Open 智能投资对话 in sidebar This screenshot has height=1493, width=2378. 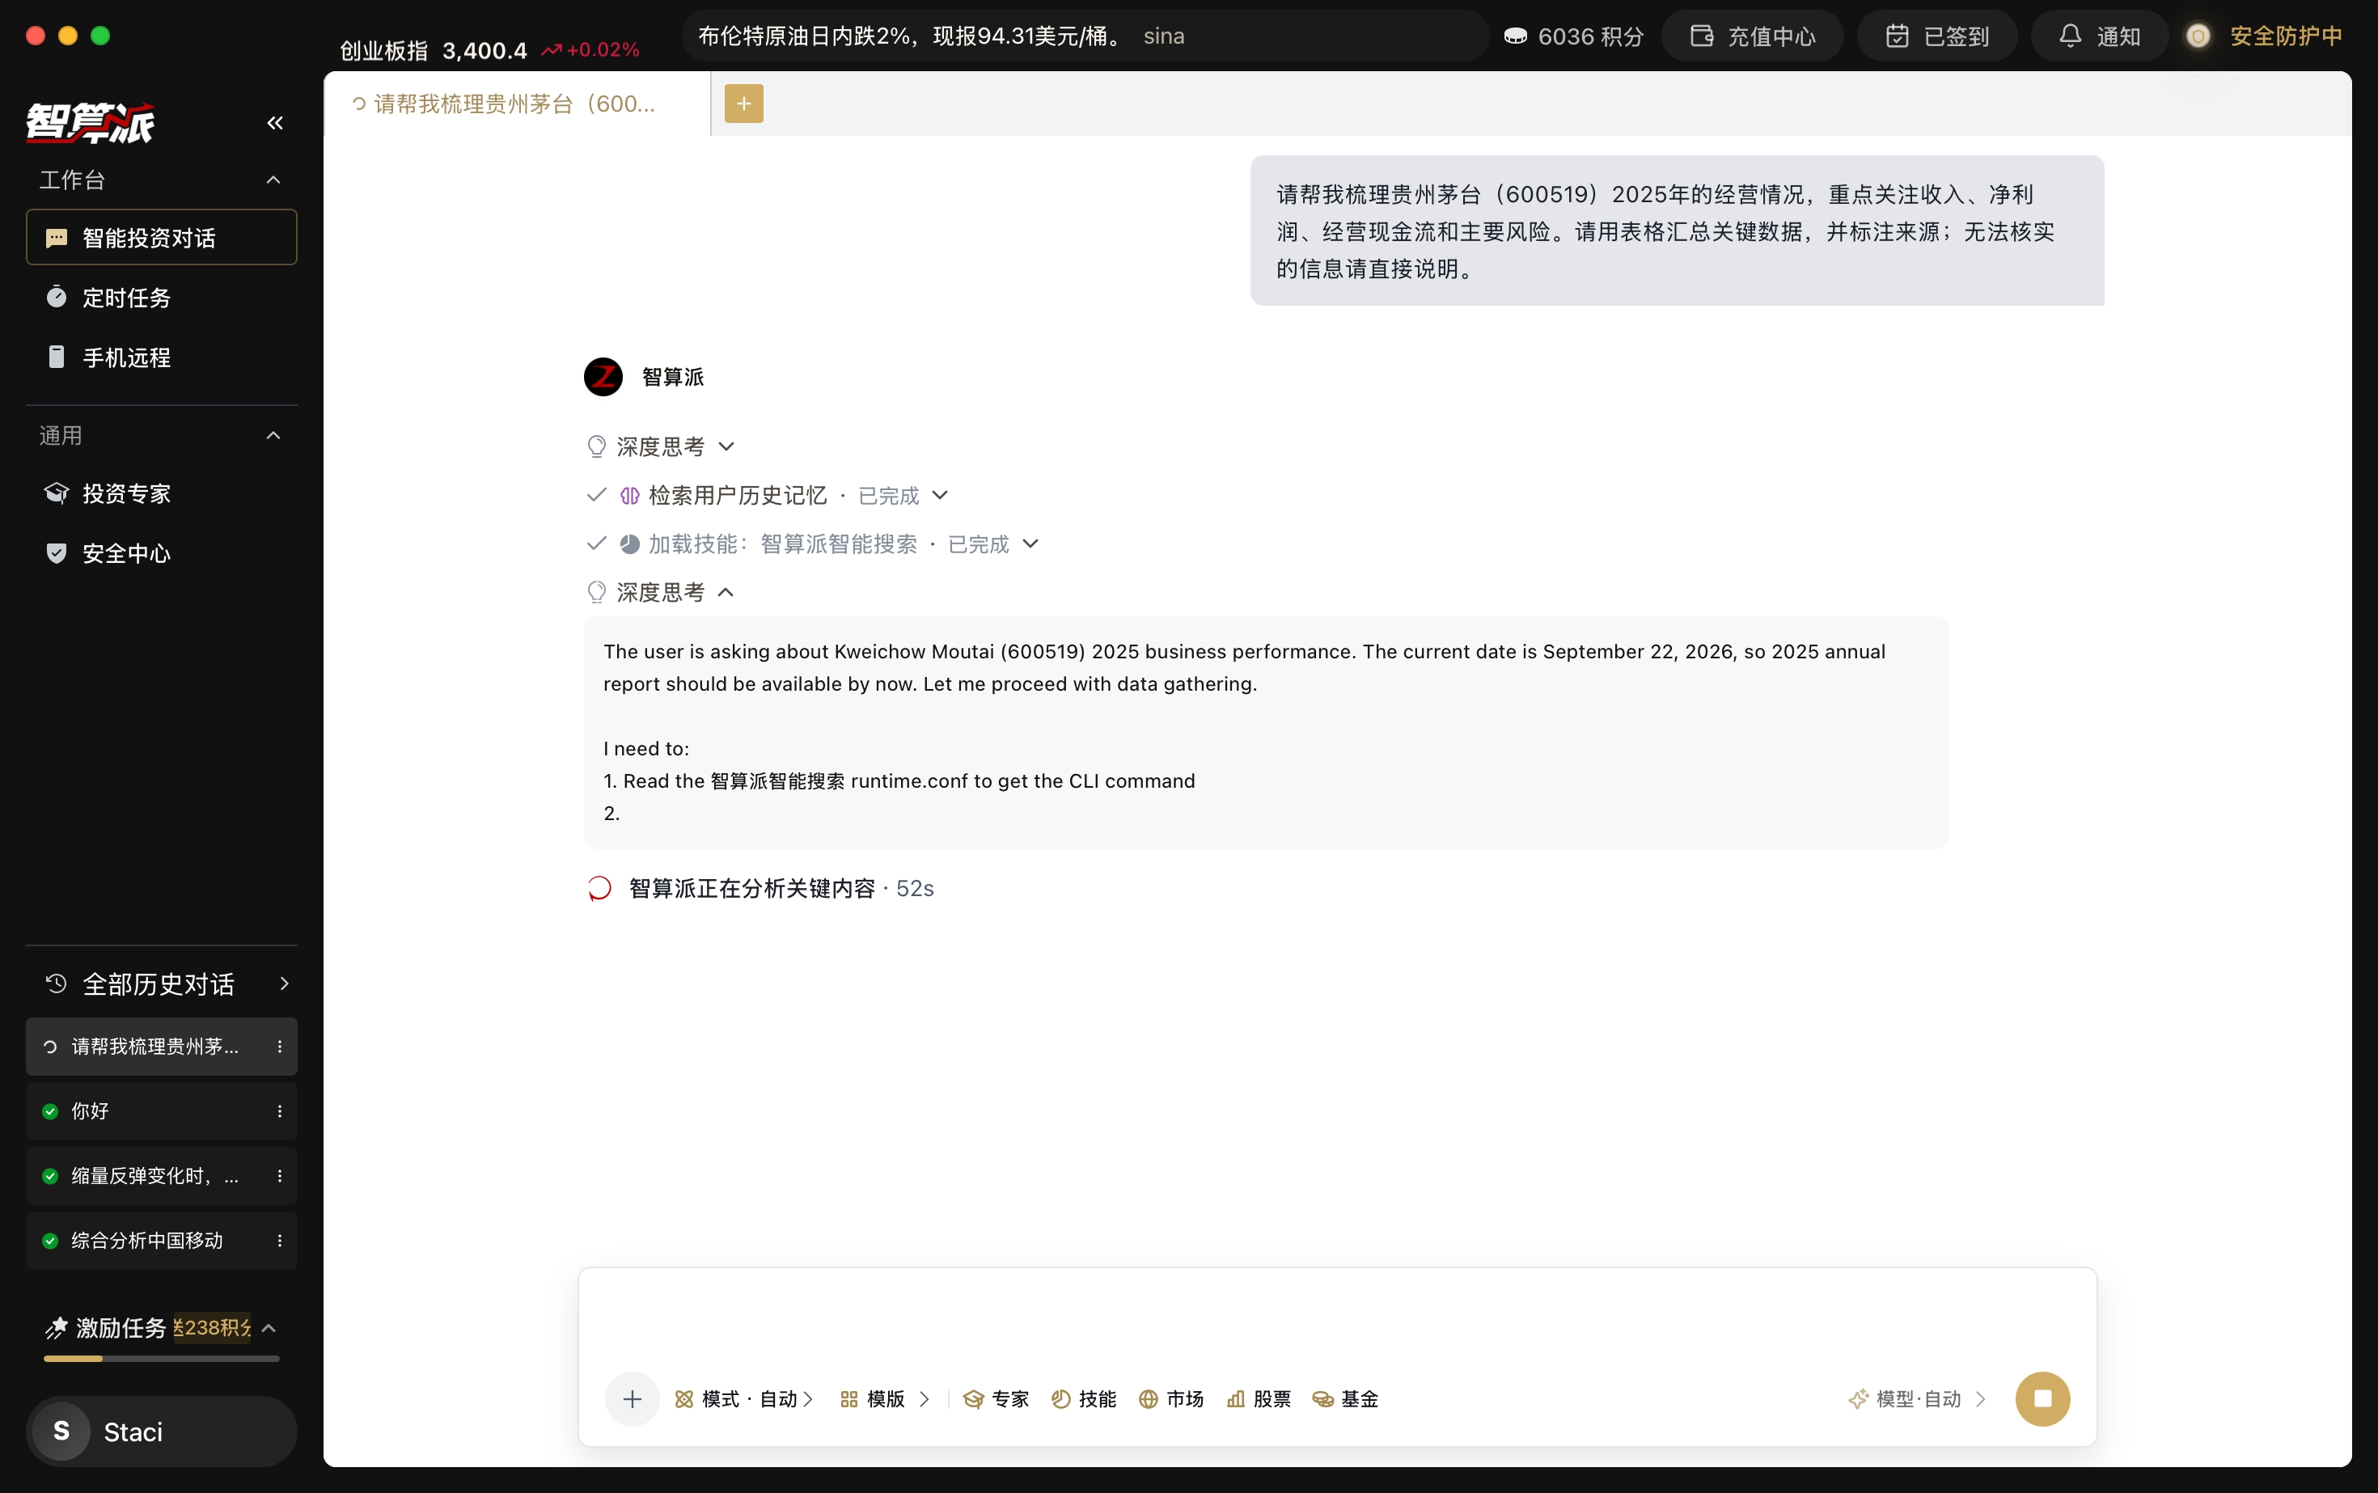[x=161, y=237]
